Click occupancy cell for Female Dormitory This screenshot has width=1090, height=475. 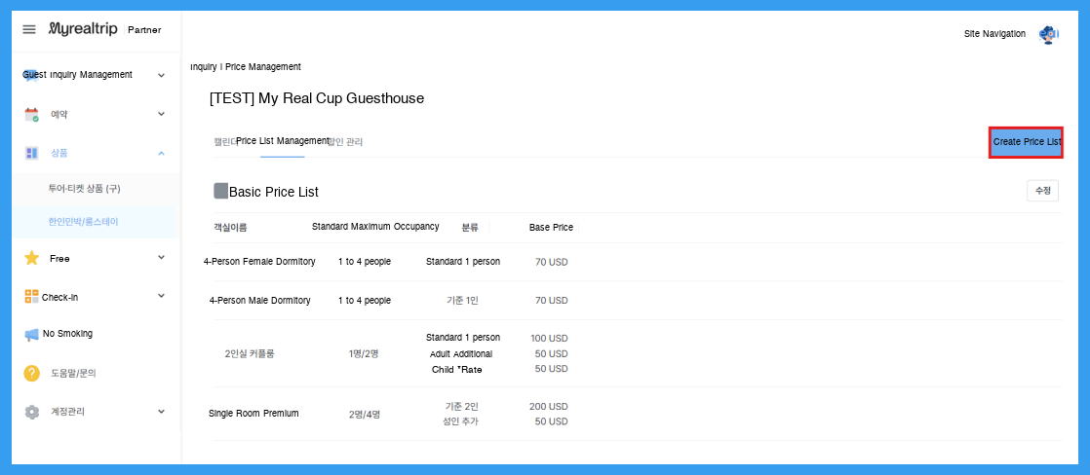point(365,261)
